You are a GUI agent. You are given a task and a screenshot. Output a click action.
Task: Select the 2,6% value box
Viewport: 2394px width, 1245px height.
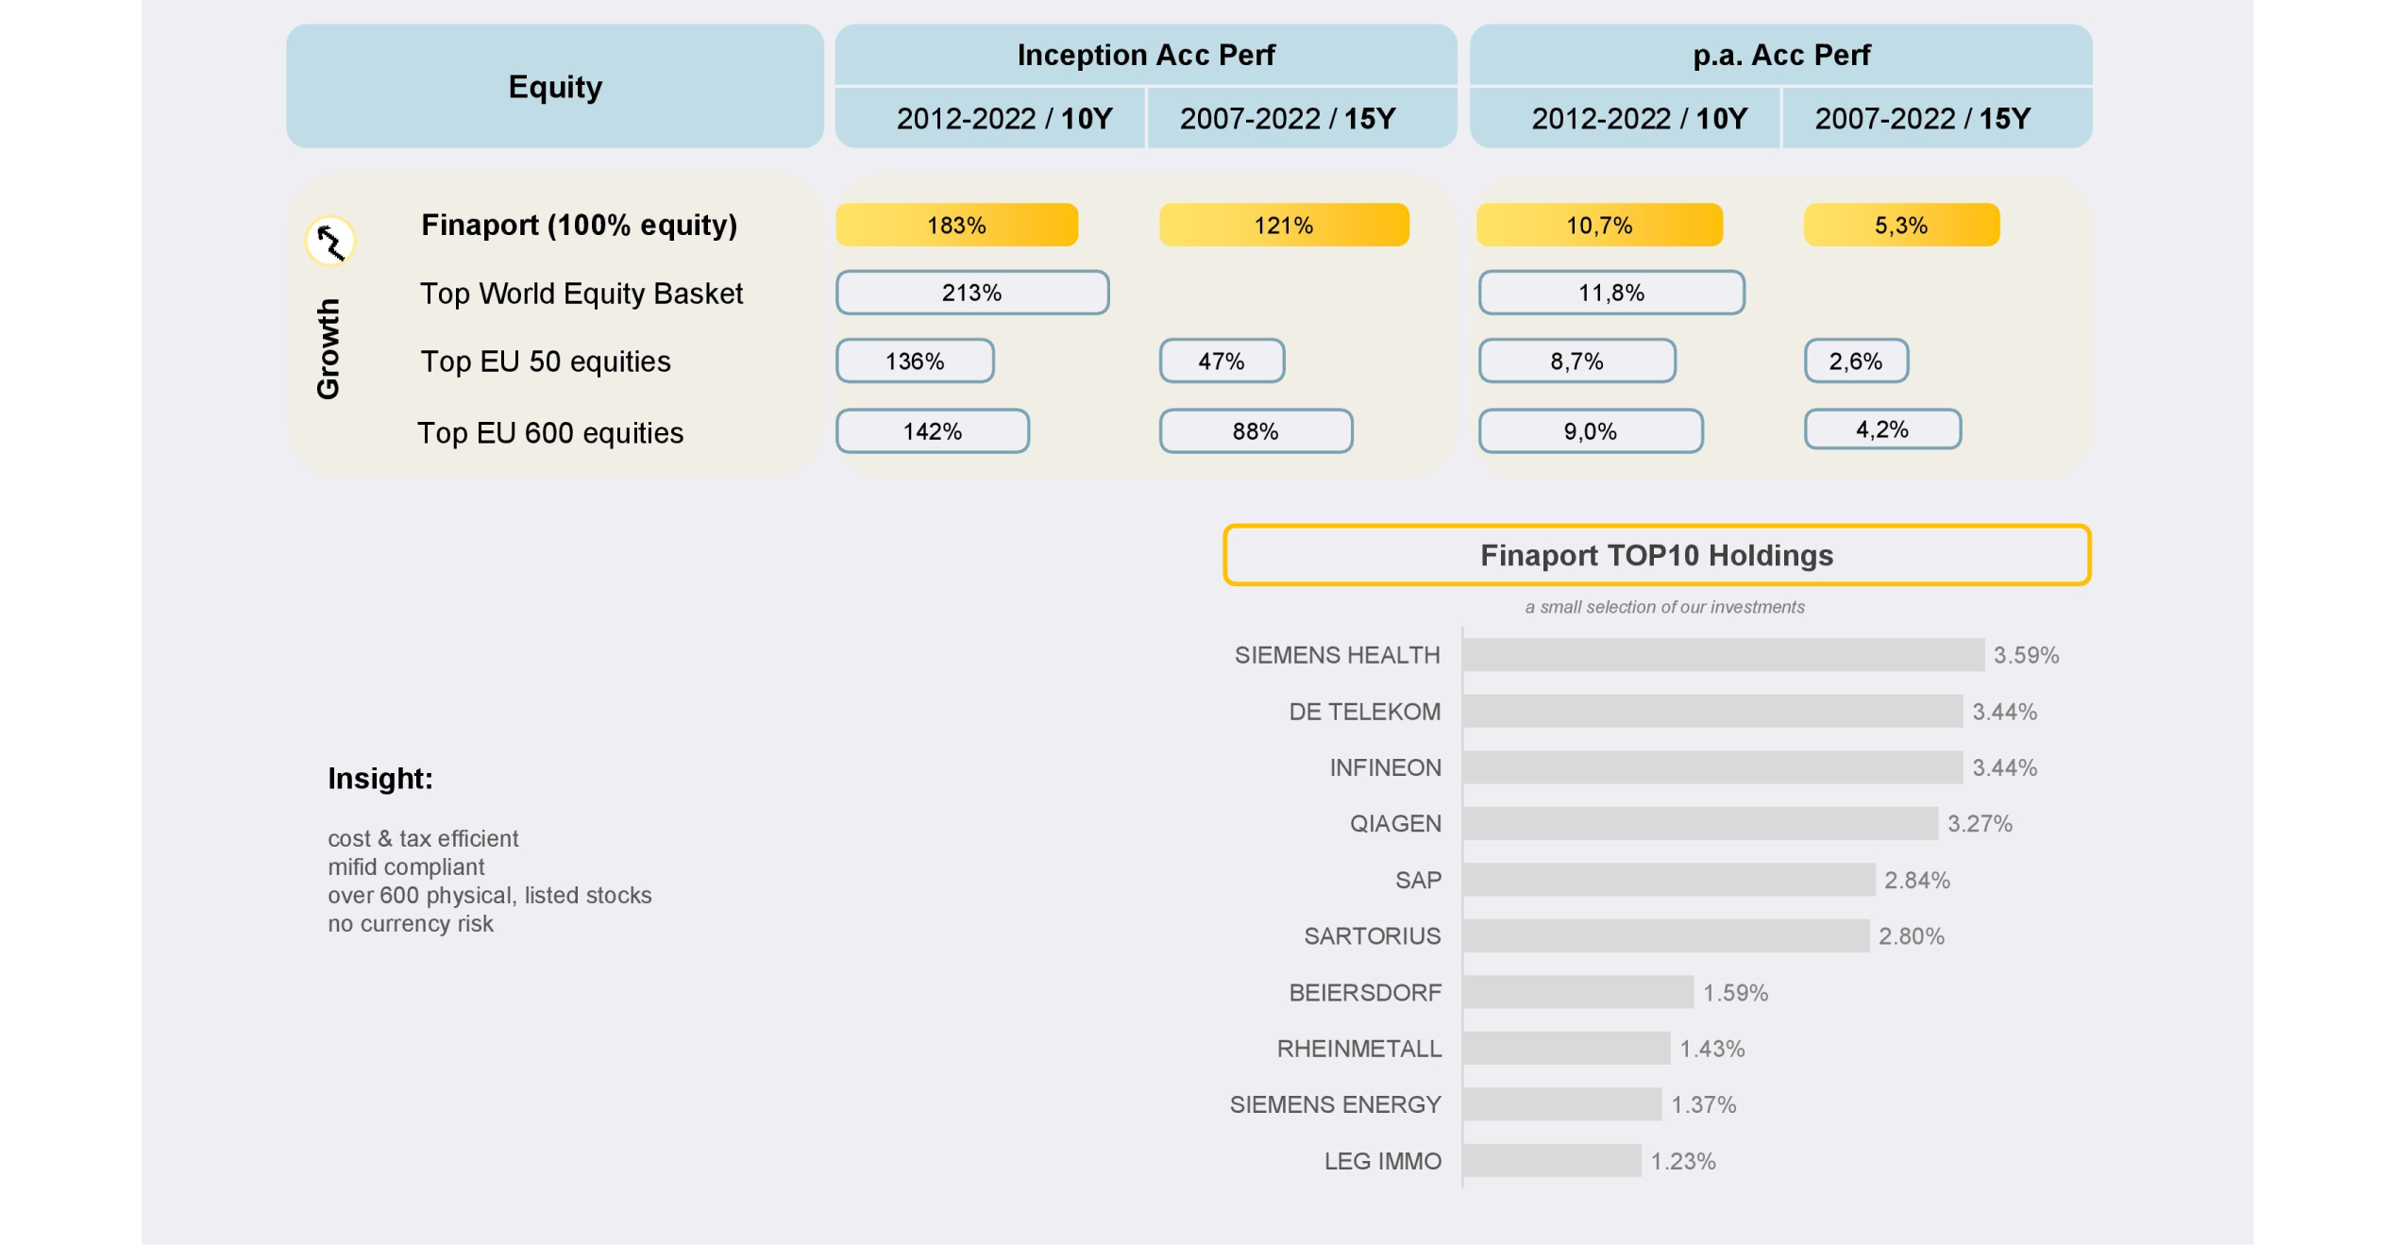point(1855,362)
